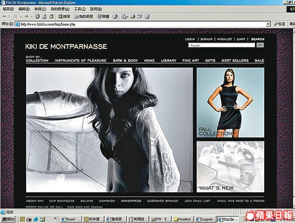Open the WISHLIST link
Screen dimensions: 295x223
click(x=224, y=39)
